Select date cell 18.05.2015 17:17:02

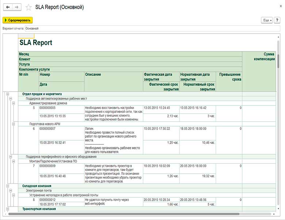tap(62, 204)
